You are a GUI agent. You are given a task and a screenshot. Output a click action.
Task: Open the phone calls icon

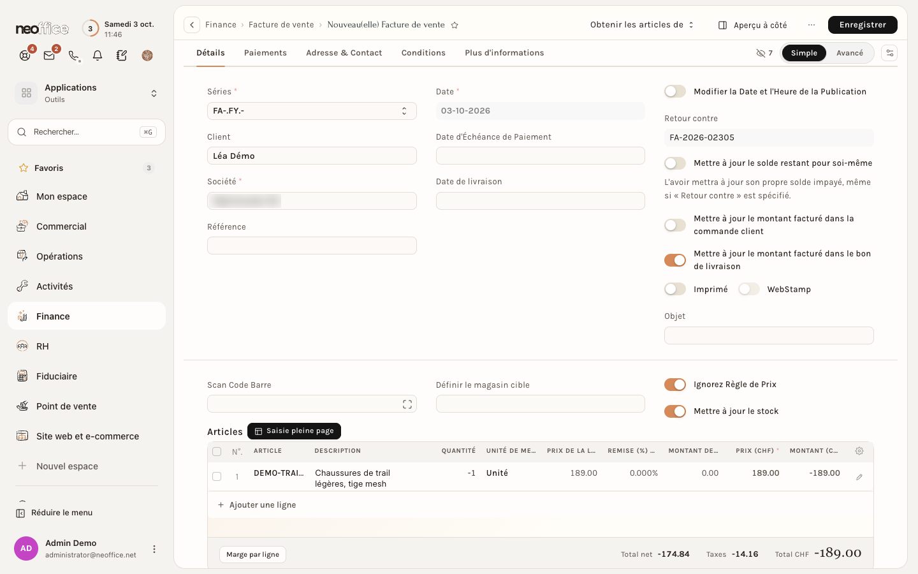[74, 55]
